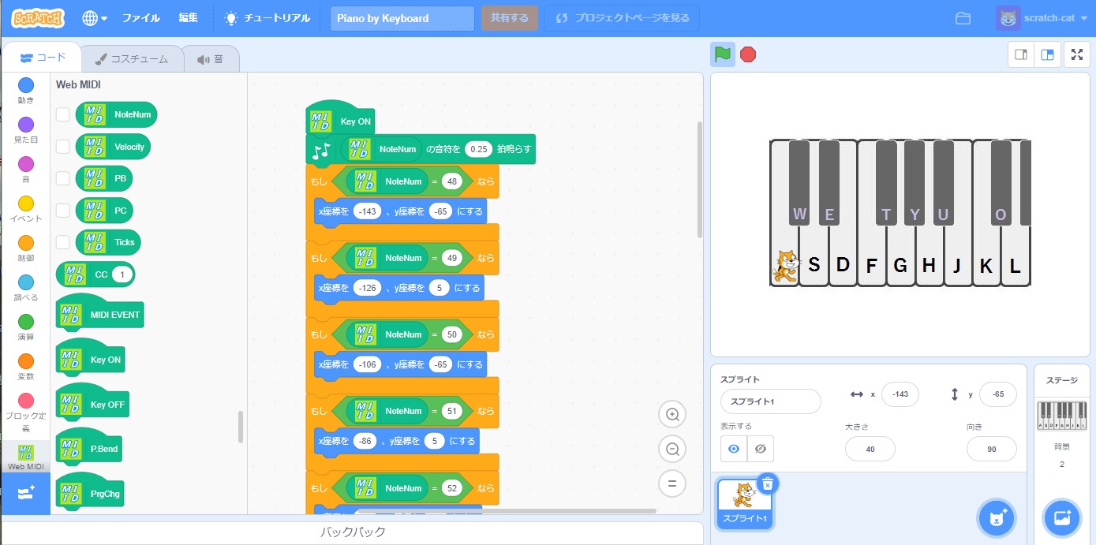Open the add extension button
This screenshot has height=545, width=1096.
click(25, 493)
